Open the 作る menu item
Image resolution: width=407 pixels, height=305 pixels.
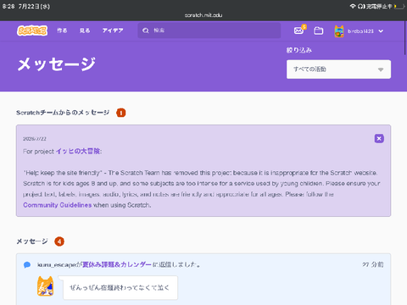(62, 30)
